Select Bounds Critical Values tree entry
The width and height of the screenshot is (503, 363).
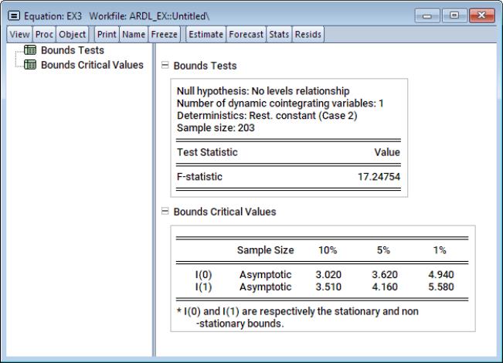[92, 65]
